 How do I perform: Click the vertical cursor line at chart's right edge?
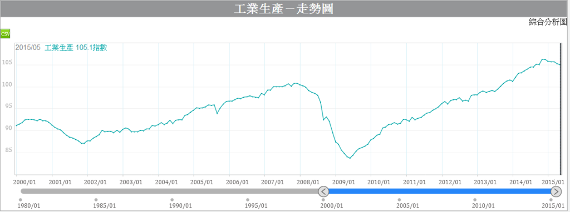[x=560, y=109]
